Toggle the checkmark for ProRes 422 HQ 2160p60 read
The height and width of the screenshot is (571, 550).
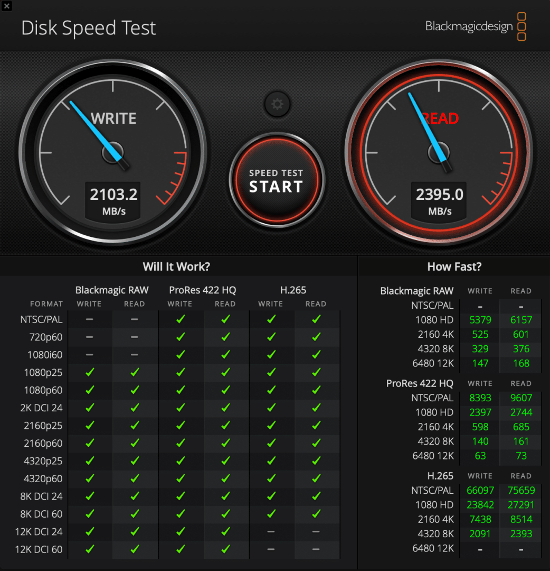225,443
